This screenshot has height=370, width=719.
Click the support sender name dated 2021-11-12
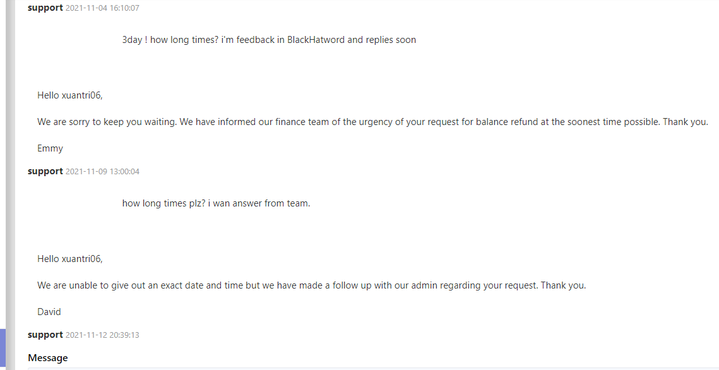(x=45, y=335)
